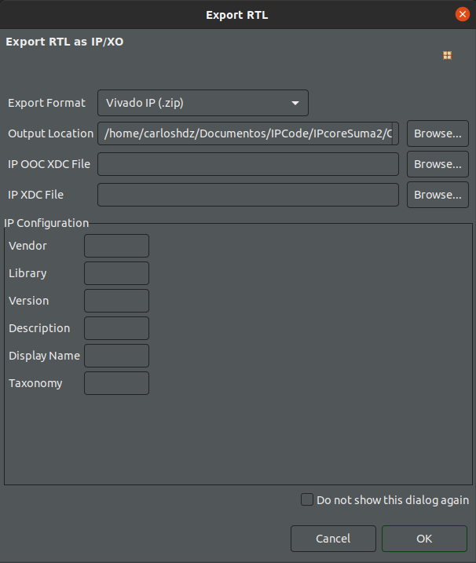476x563 pixels.
Task: Focus the Version input field
Action: [x=117, y=301]
